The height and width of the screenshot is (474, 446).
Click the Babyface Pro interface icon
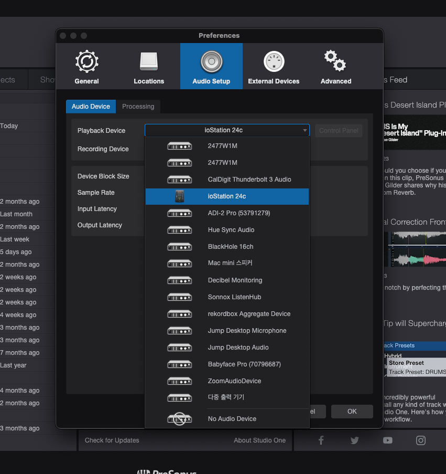pyautogui.click(x=180, y=364)
